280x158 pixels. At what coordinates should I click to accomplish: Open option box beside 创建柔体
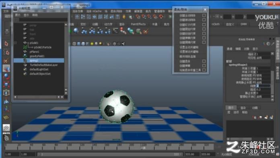click(204, 61)
